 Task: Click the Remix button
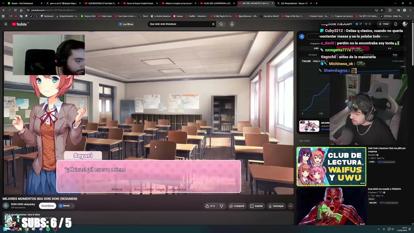[x=64, y=206]
